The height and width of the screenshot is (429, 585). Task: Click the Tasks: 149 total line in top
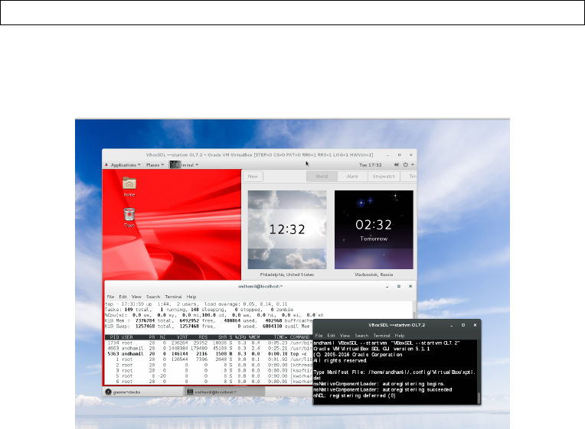click(199, 310)
